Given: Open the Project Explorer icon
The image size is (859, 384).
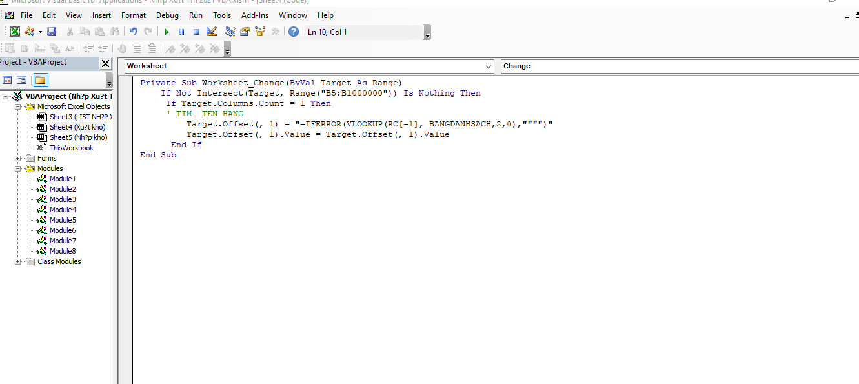Looking at the screenshot, I should (230, 32).
